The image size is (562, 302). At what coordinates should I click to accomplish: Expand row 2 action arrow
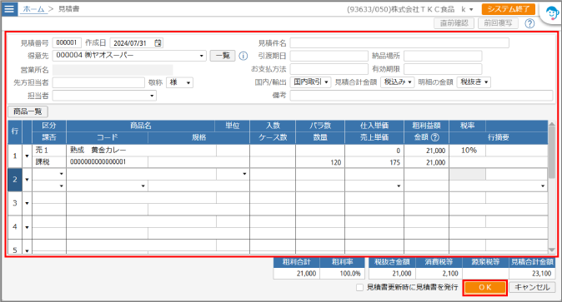27,180
